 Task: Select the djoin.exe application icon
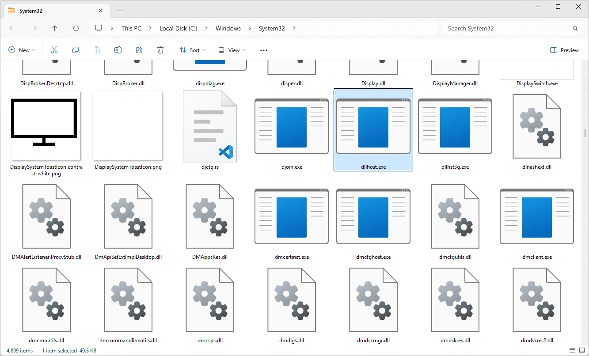click(292, 126)
